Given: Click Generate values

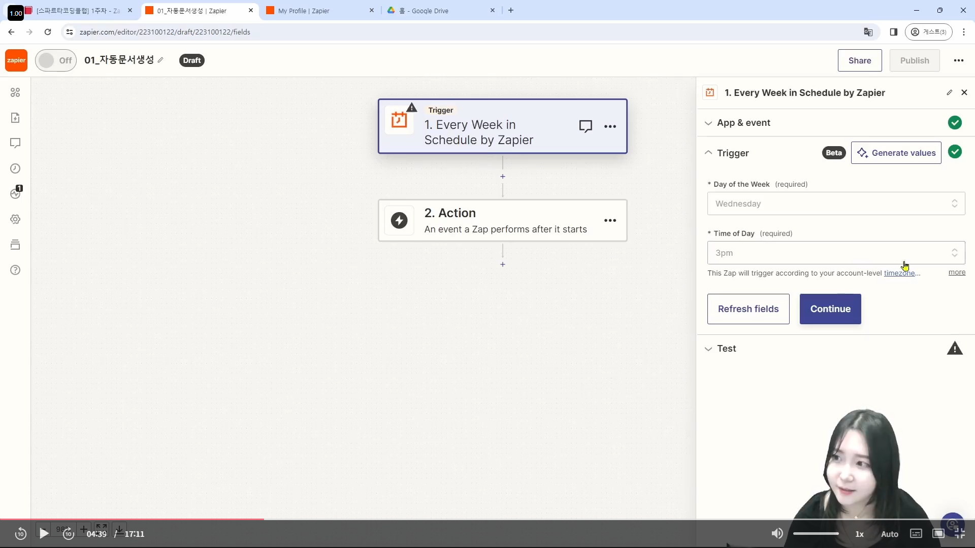Looking at the screenshot, I should (896, 153).
